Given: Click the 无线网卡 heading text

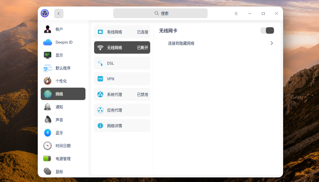Looking at the screenshot, I should 168,31.
